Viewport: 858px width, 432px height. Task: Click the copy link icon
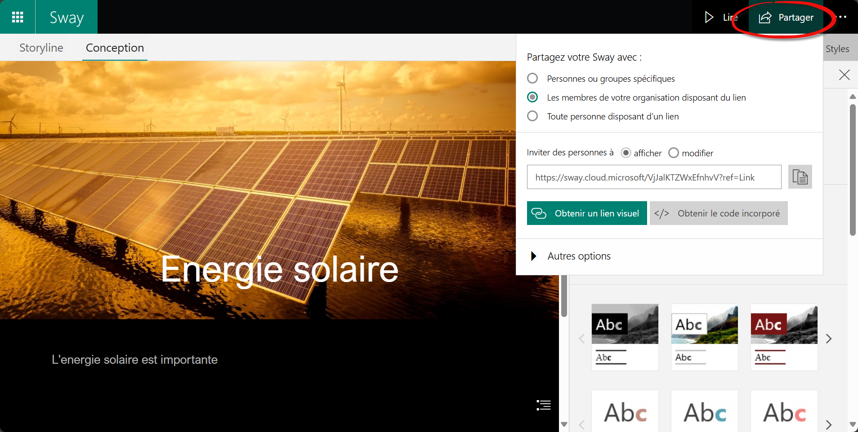point(800,177)
